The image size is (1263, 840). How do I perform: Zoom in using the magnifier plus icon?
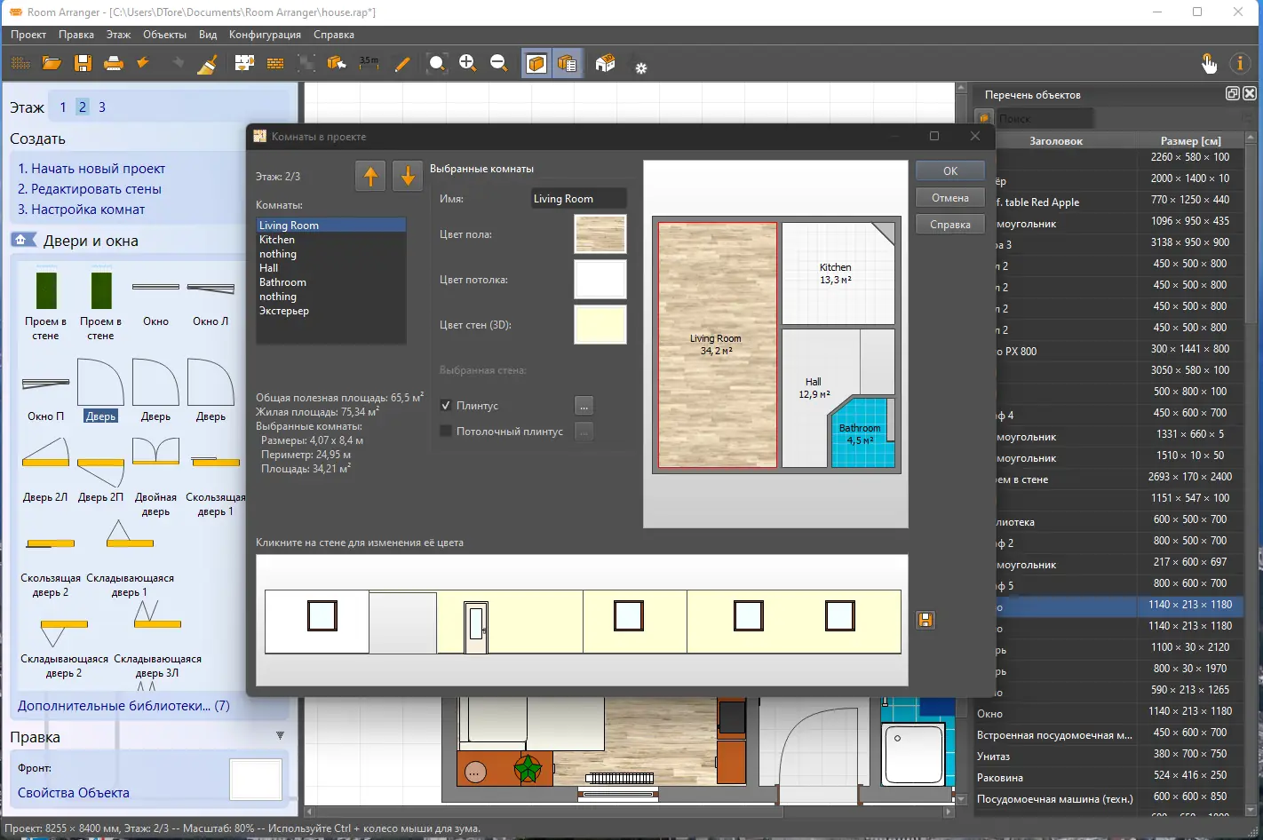click(x=467, y=63)
